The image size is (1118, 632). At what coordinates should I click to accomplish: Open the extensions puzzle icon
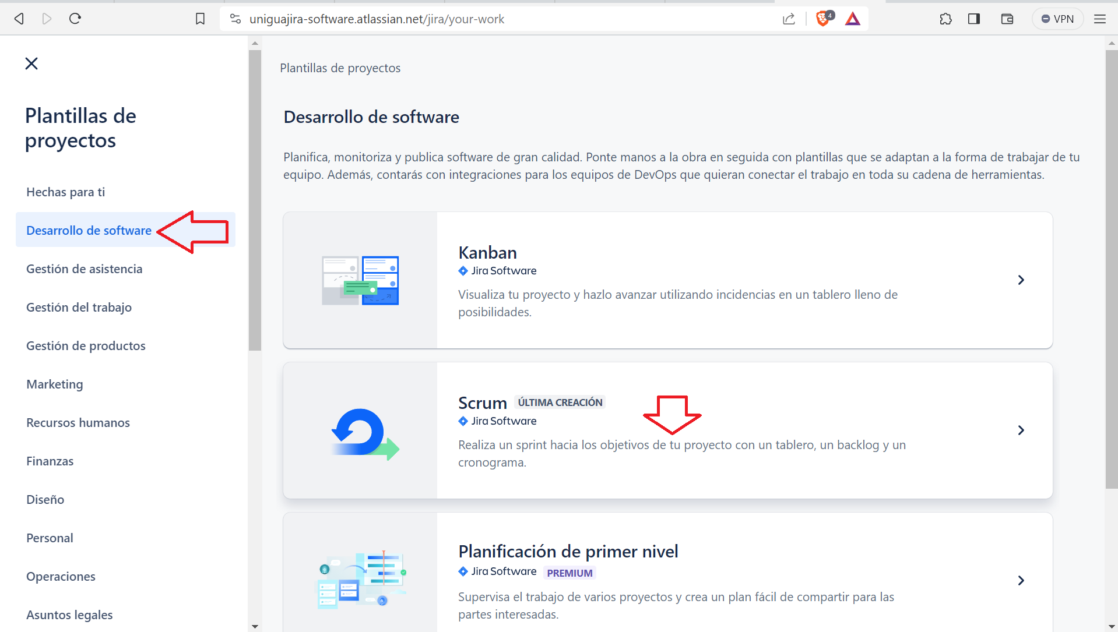point(945,19)
